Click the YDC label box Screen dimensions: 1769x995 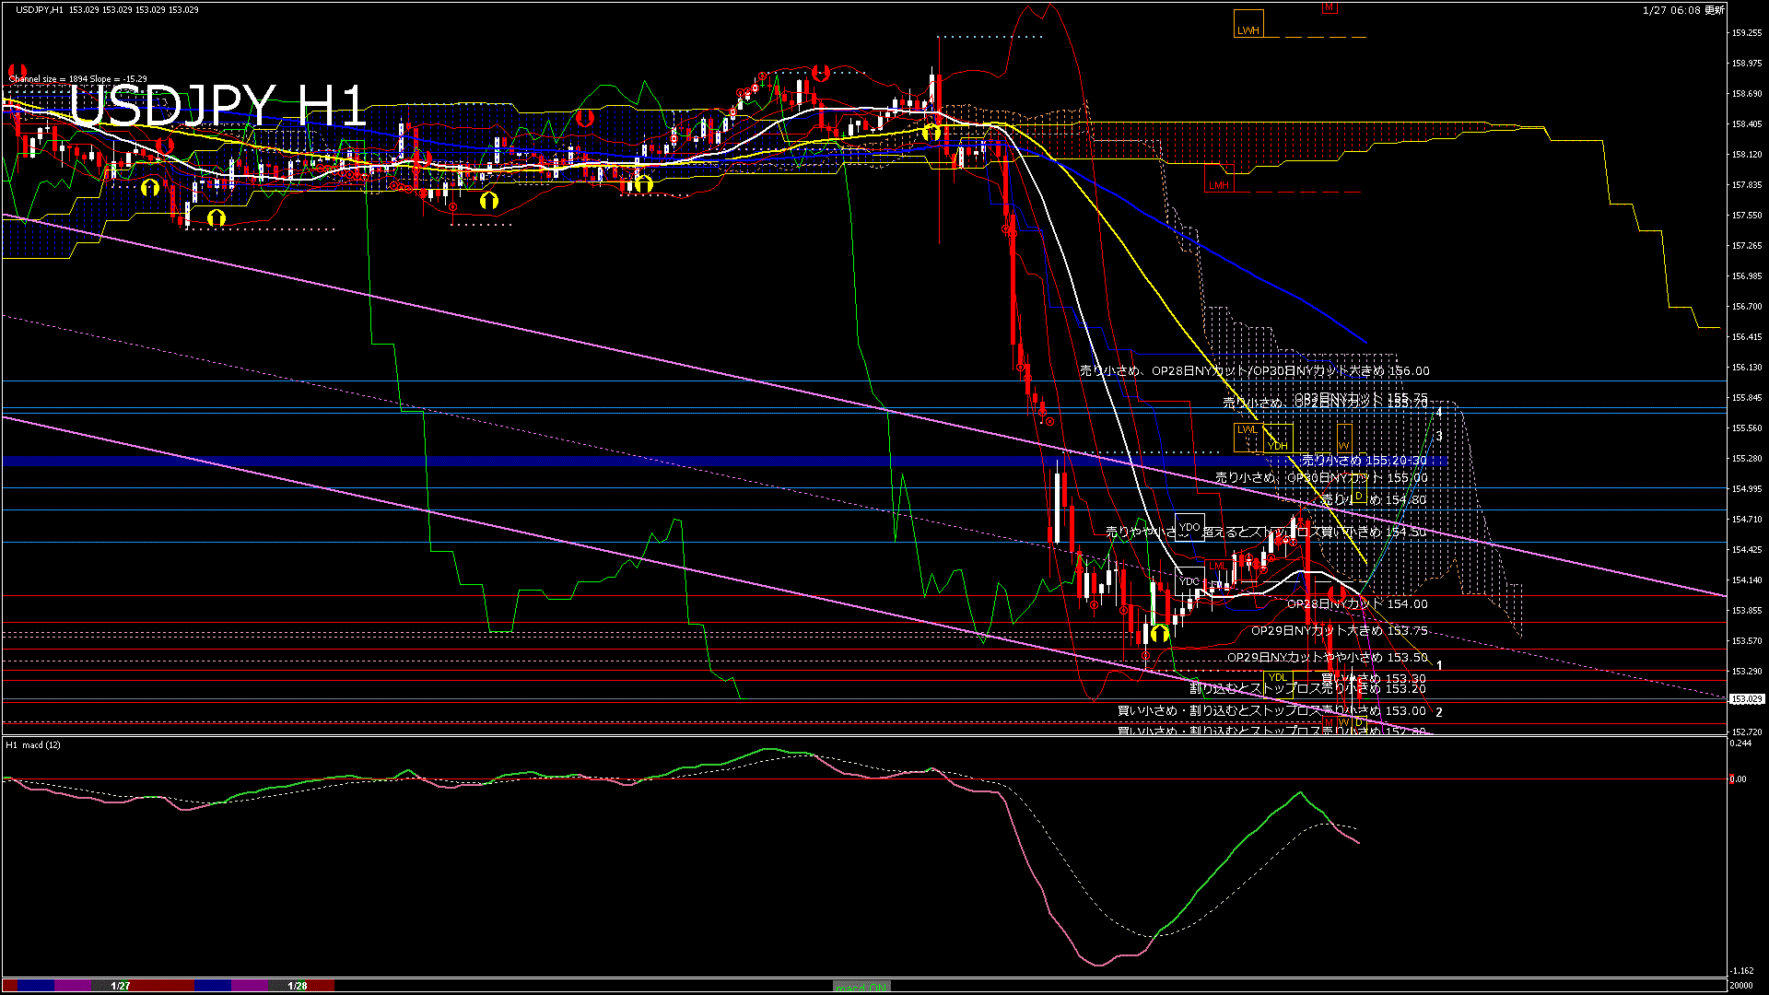click(1189, 581)
